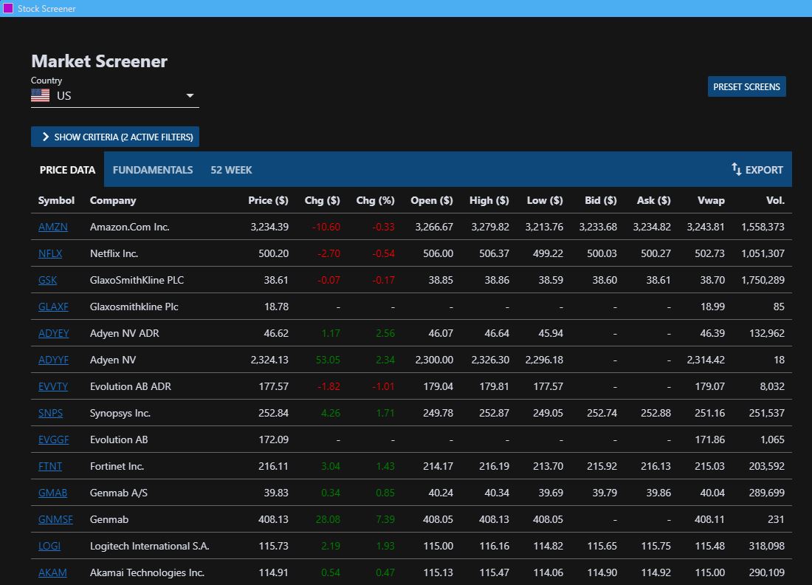Sort by the Chg (%) column header

pos(376,200)
